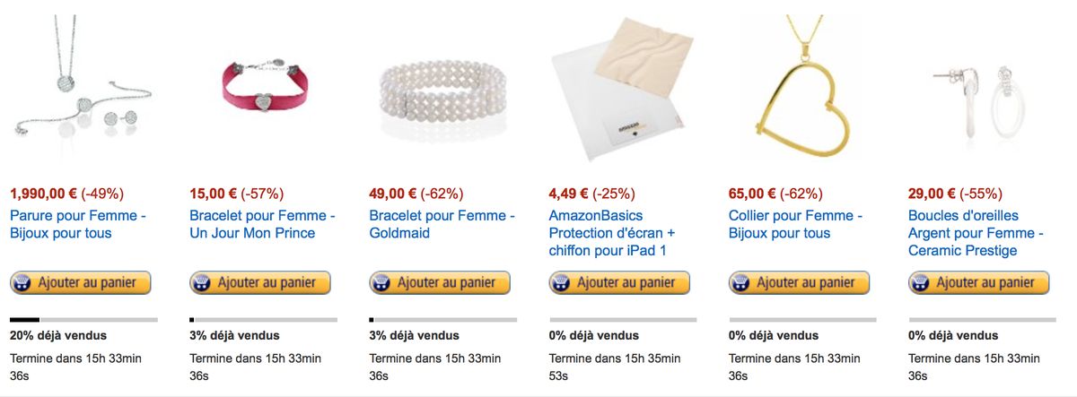Click the cart icon under Bracelet Un Jour Mon Prince
Image resolution: width=1077 pixels, height=397 pixels.
click(x=203, y=283)
